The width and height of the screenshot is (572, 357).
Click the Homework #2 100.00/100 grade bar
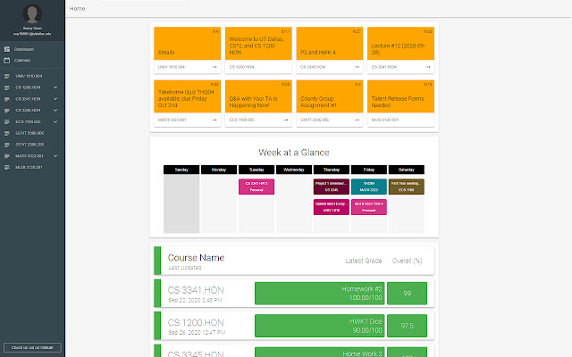[320, 294]
